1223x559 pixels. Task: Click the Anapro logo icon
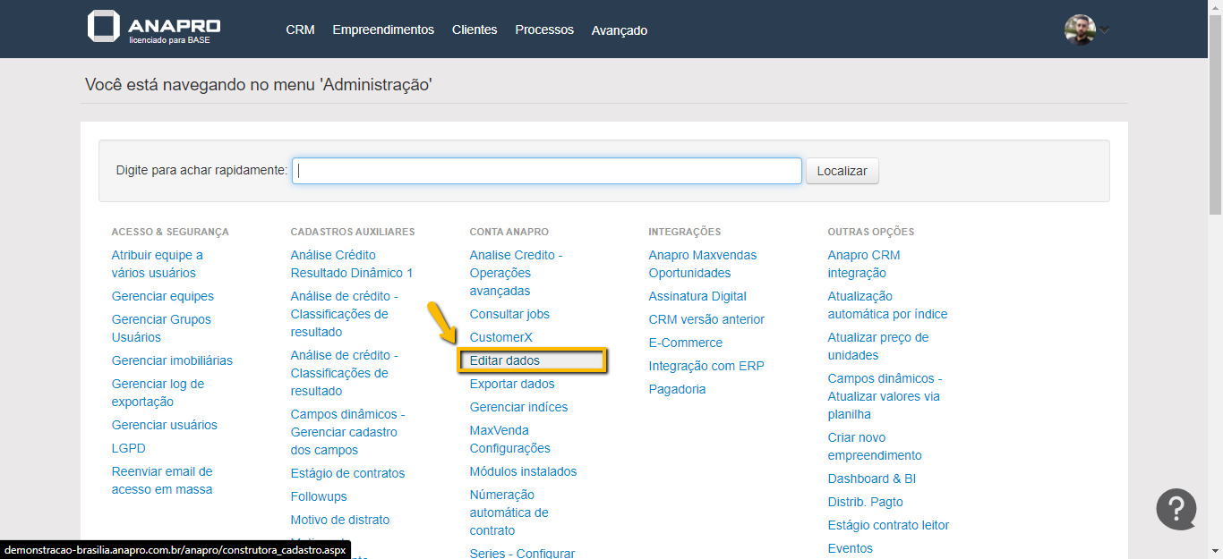coord(103,27)
